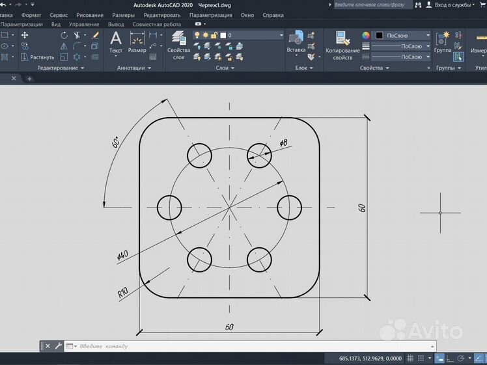Switch to the Вывод ribbon tab
487x365 pixels.
tap(116, 24)
